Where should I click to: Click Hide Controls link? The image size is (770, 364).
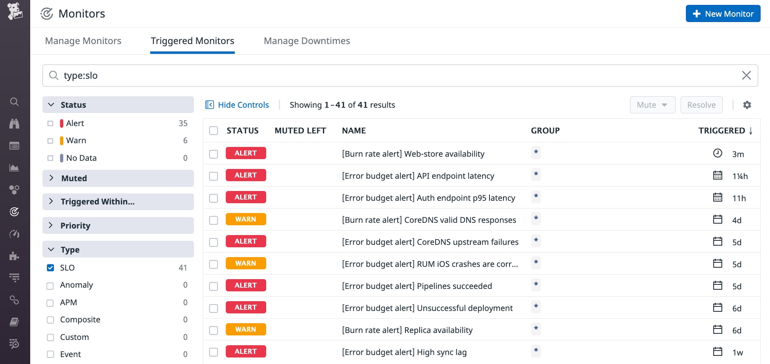coord(237,105)
